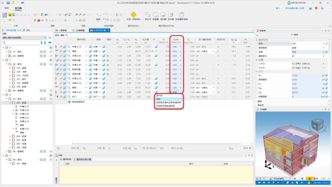Click the save icon in the title bar
Image resolution: width=332 pixels, height=187 pixels.
tap(13, 3)
